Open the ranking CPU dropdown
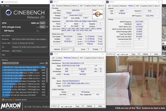 click(x=11, y=63)
